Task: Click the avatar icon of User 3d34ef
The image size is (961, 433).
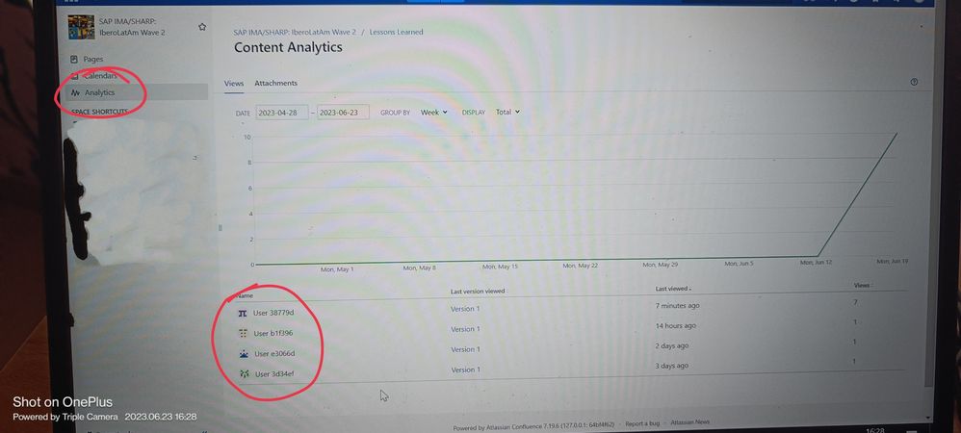Action: [244, 374]
